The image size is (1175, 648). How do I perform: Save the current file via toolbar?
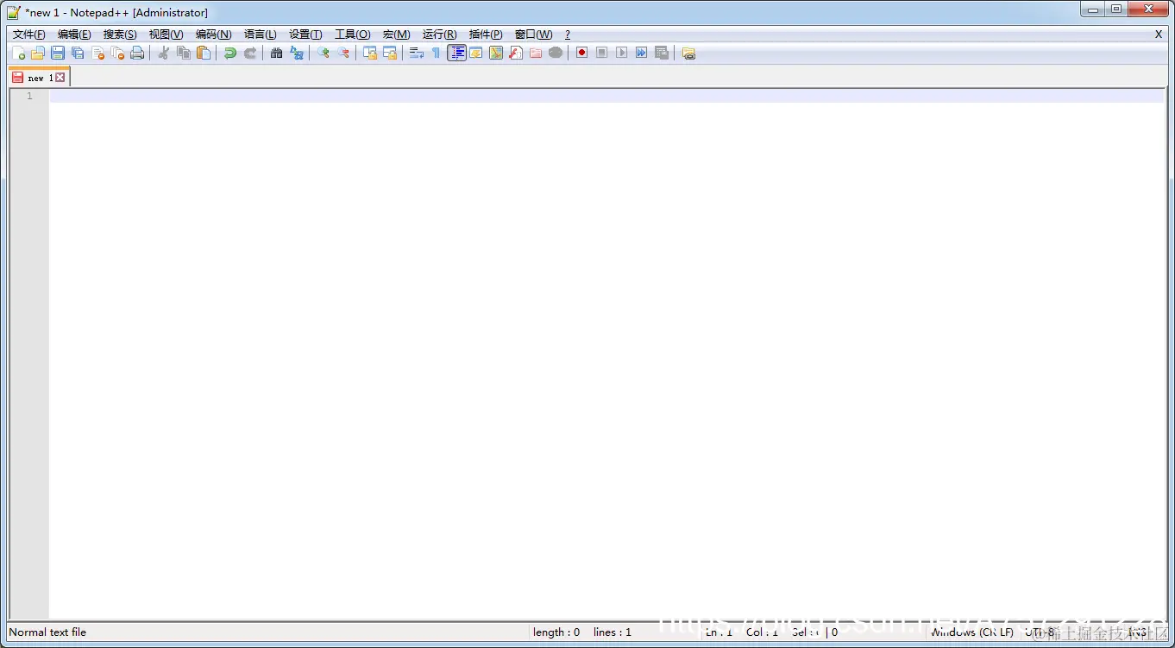tap(58, 53)
